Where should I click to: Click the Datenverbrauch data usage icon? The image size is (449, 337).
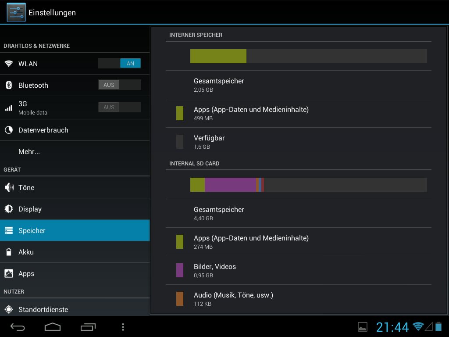(9, 130)
